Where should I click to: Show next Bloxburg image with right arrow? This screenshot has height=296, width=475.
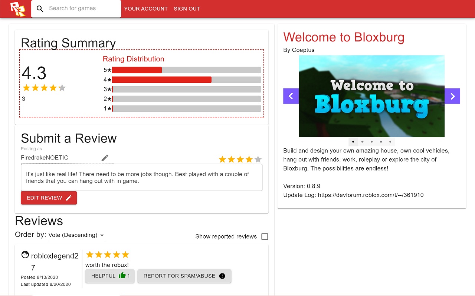point(452,96)
